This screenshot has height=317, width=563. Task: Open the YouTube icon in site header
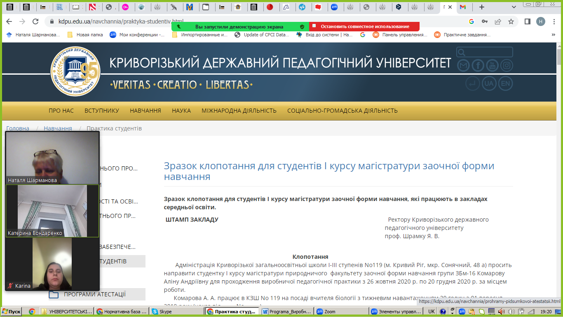[x=493, y=65]
